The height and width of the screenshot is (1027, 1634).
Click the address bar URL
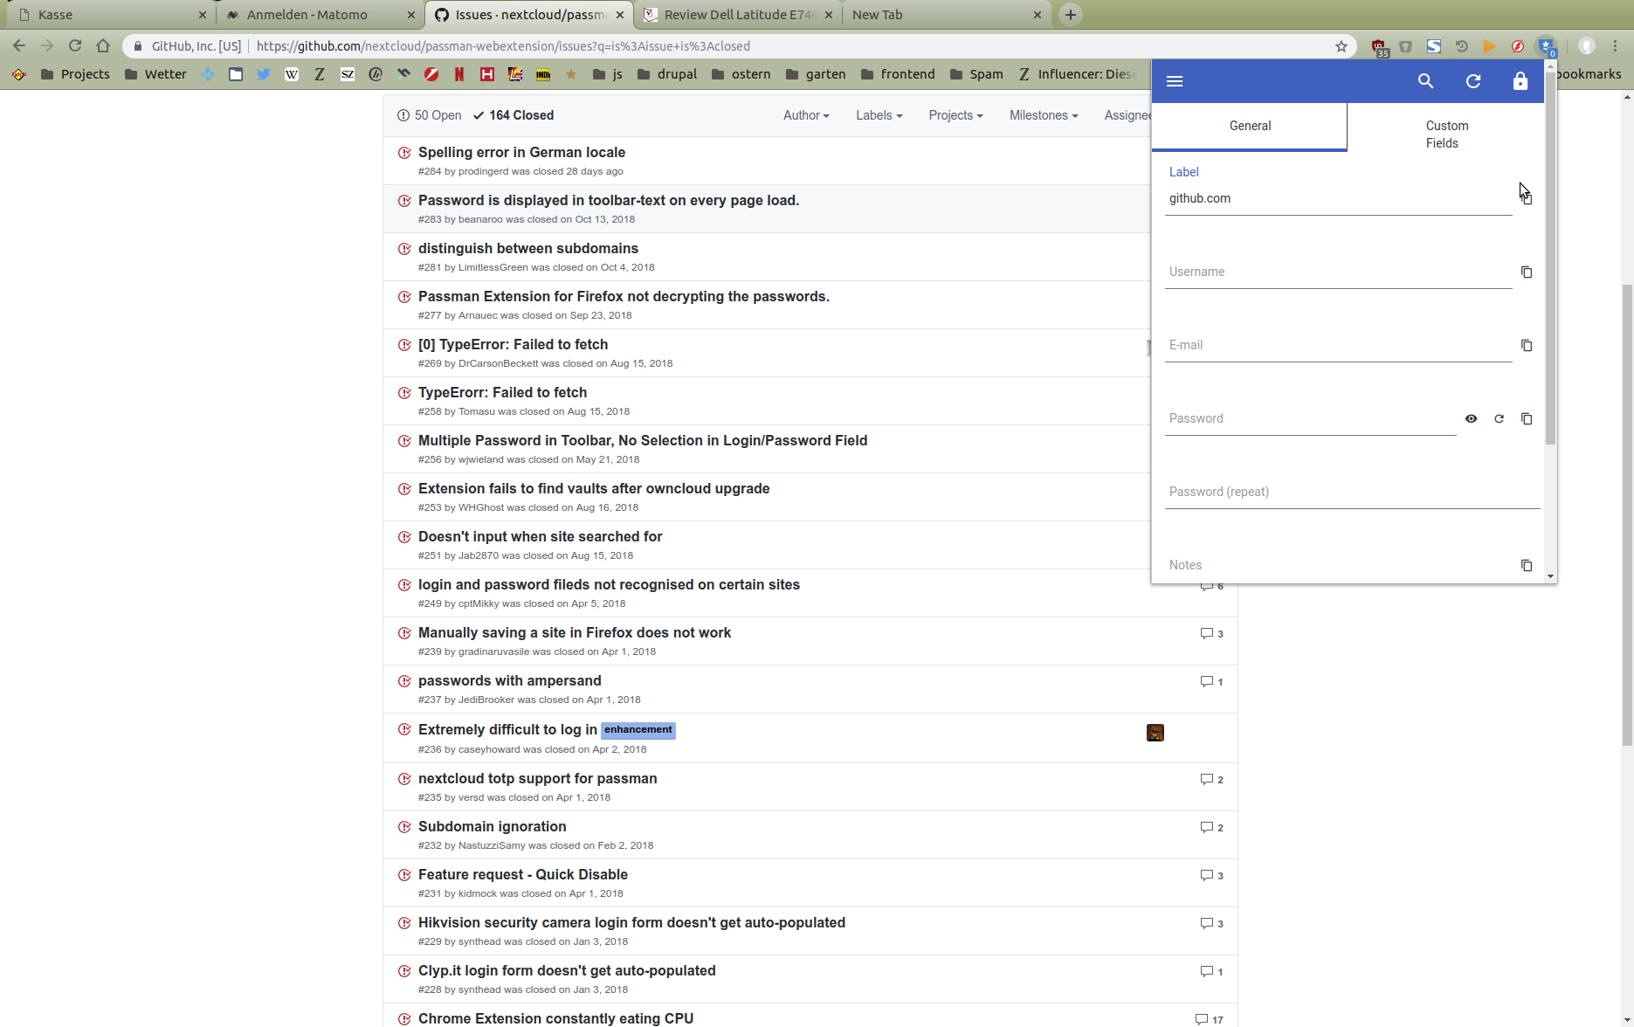pos(503,46)
